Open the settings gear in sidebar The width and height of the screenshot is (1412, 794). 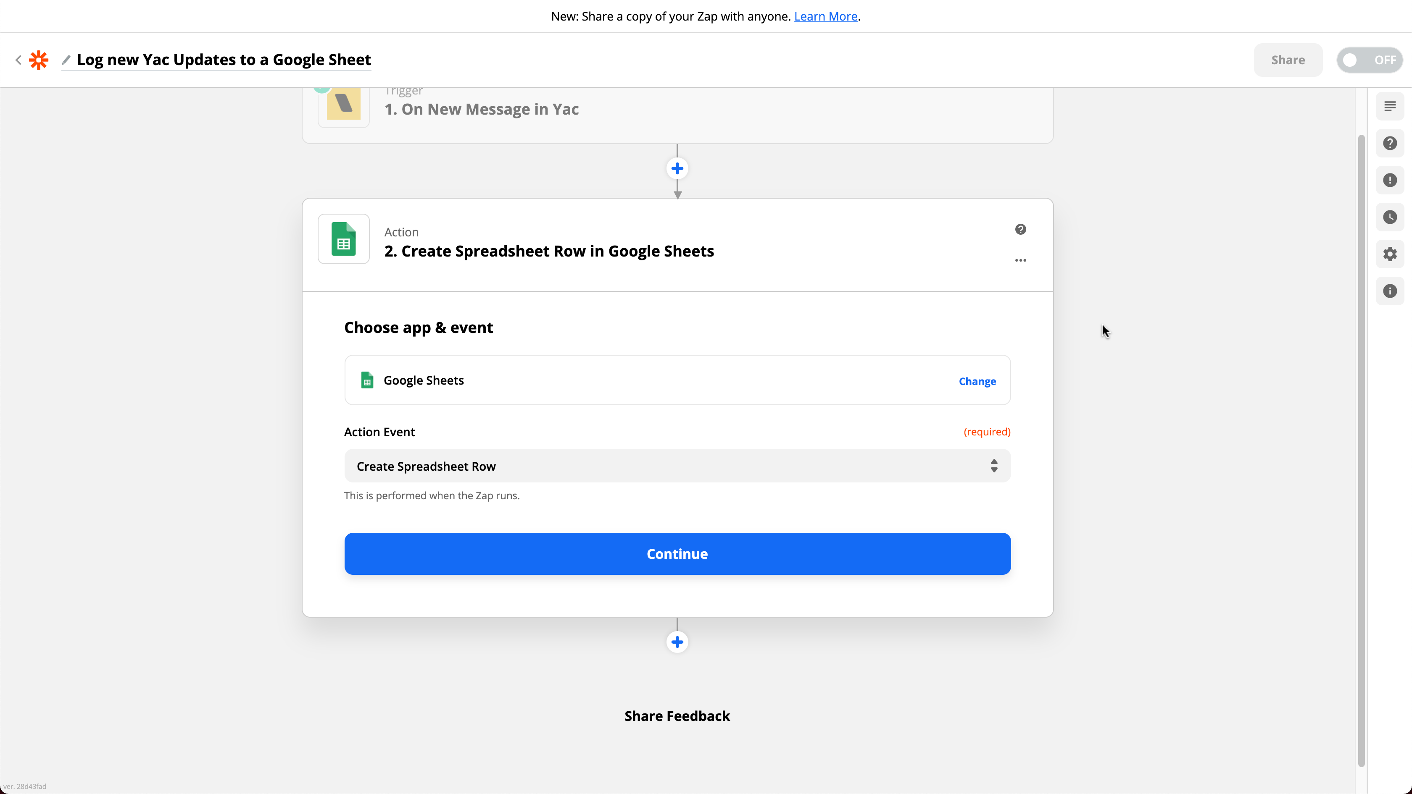(x=1390, y=254)
